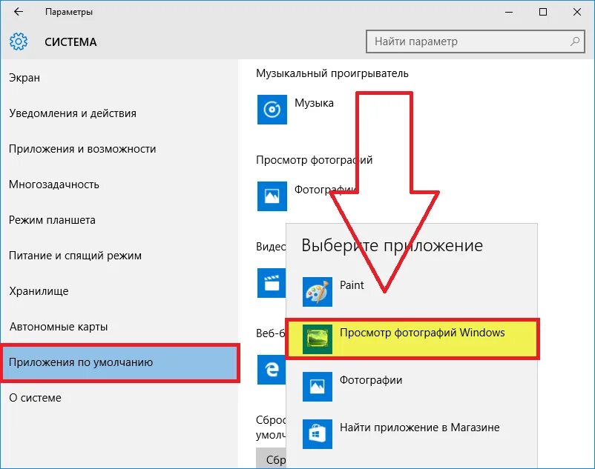The width and height of the screenshot is (595, 469).
Task: Select the Paint app icon
Action: tap(318, 292)
